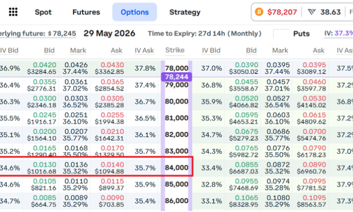Click put mark 0.0603 36.10%
The image size is (353, 212).
click(278, 118)
